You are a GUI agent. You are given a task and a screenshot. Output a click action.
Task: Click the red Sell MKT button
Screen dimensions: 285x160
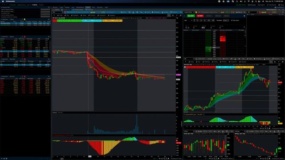point(200,16)
